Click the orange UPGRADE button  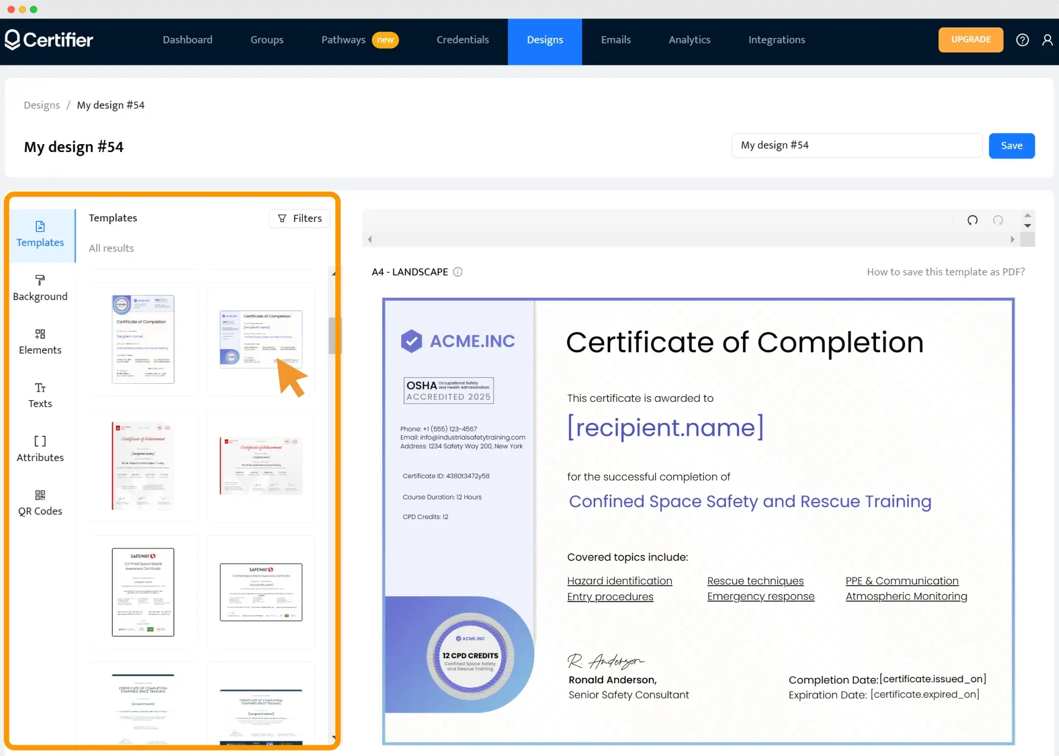click(971, 40)
